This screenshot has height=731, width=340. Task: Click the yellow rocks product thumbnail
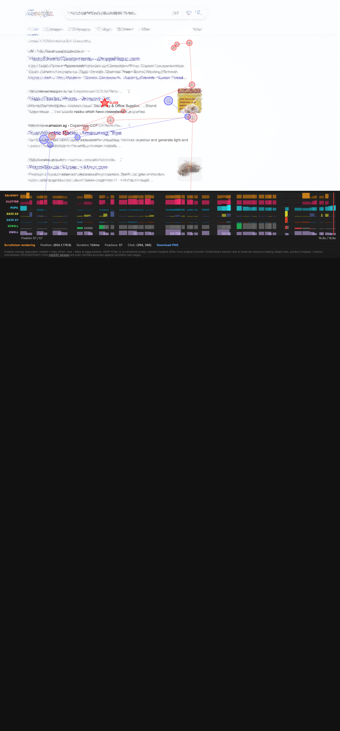click(190, 101)
